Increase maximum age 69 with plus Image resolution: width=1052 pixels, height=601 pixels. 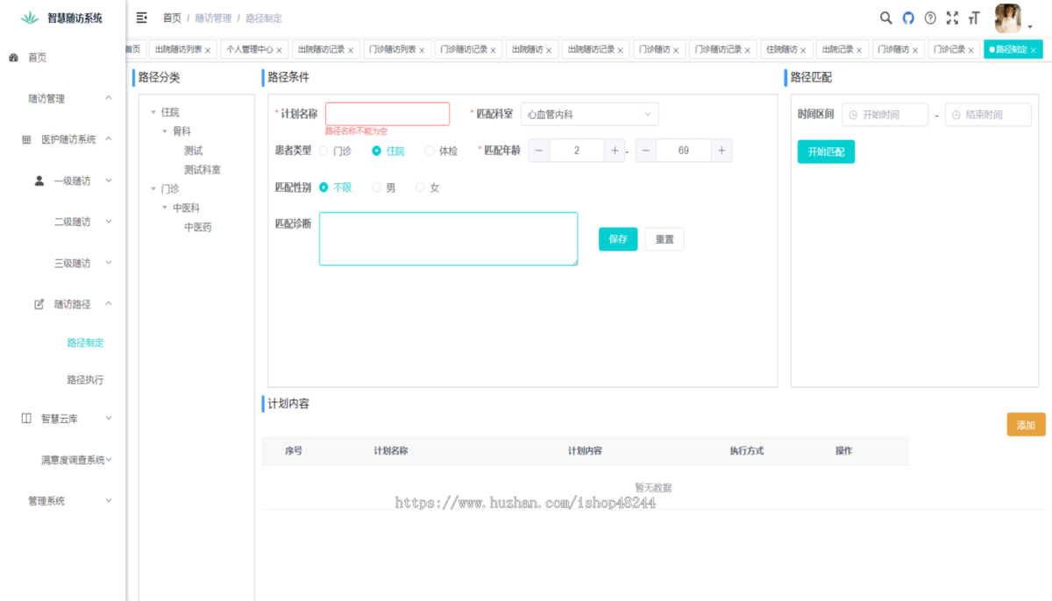pos(721,151)
